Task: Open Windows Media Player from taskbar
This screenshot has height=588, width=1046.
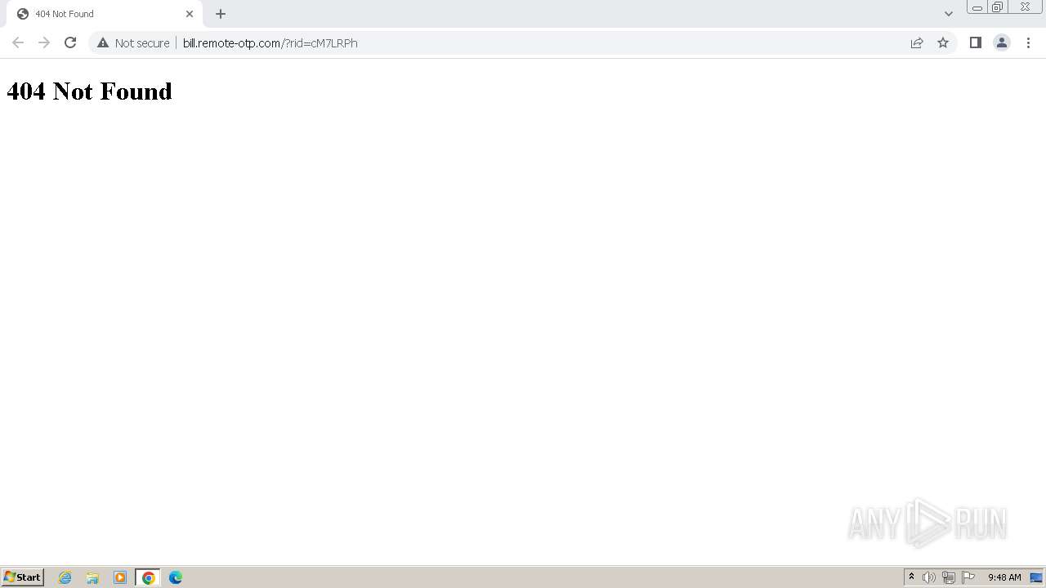Action: 120,577
